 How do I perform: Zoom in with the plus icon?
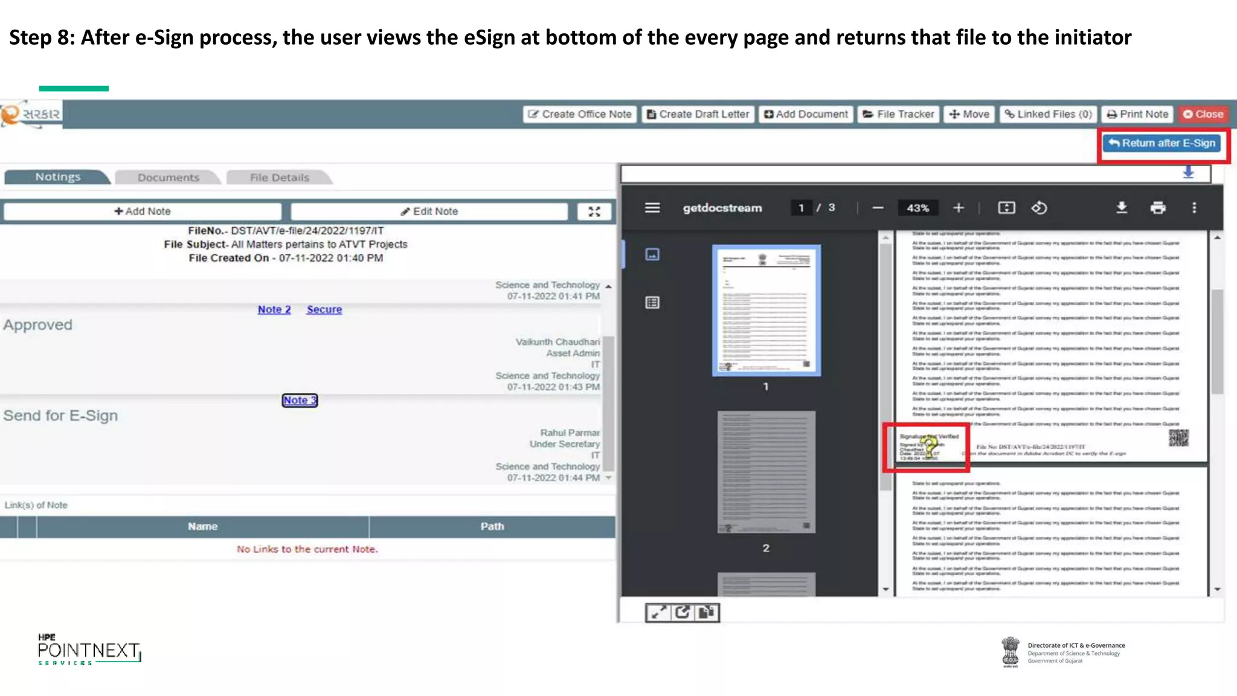[959, 208]
